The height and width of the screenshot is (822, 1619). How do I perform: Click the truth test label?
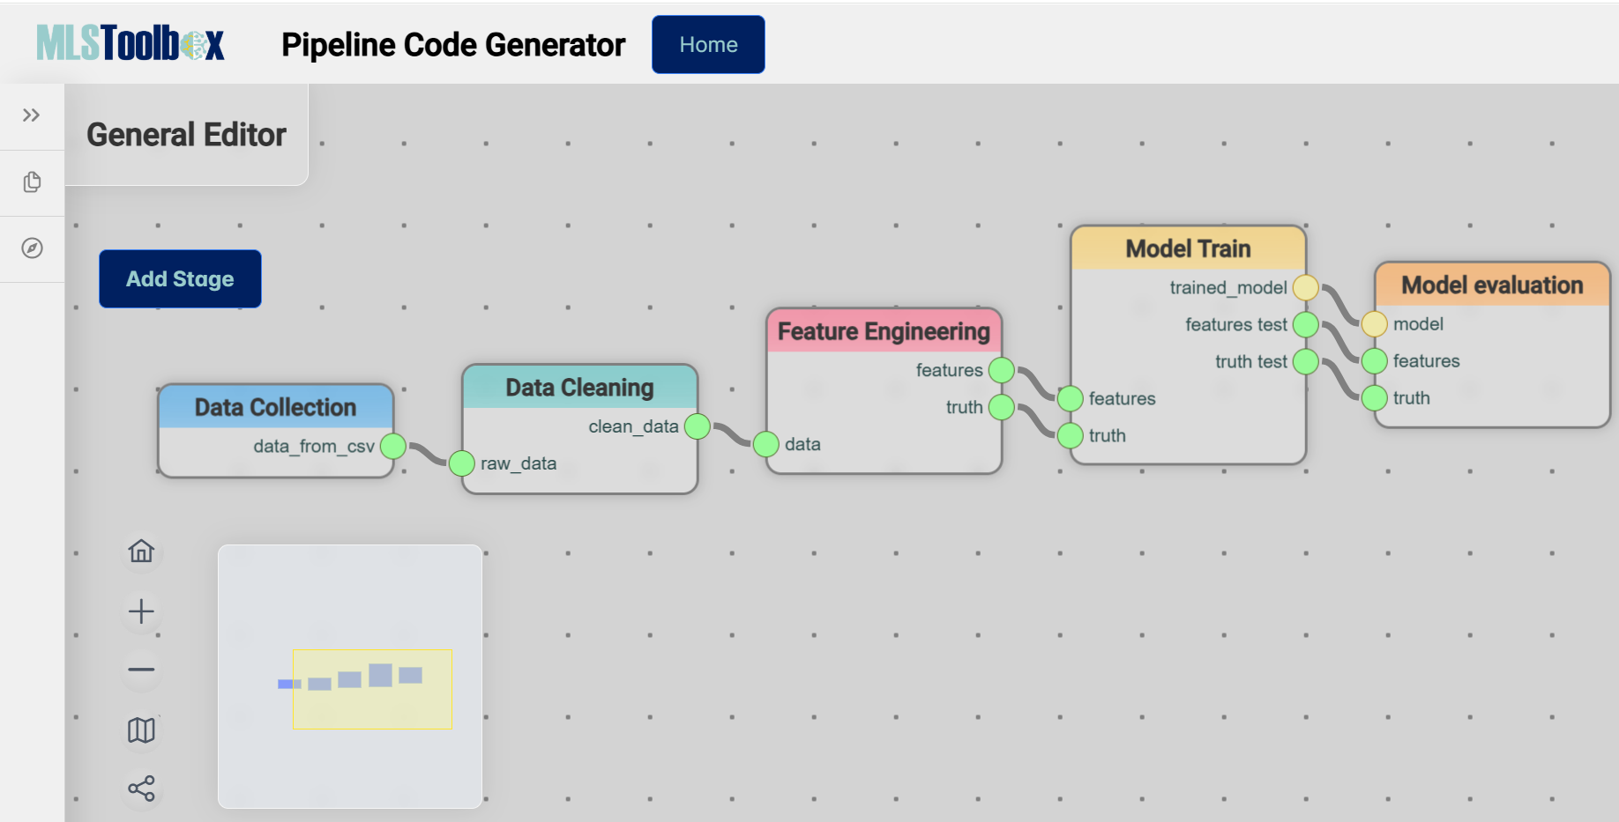click(1251, 361)
